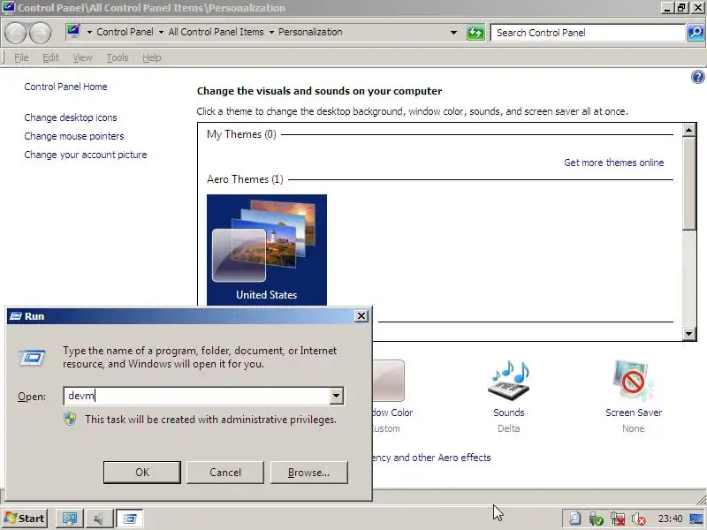707x530 pixels.
Task: Open the Tools menu
Action: coord(118,57)
